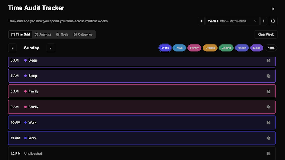Open the note icon for 10 AM
The height and width of the screenshot is (160, 285).
pos(269,122)
